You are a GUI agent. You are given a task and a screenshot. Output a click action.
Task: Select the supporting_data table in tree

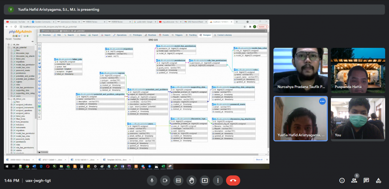pyautogui.click(x=22, y=91)
